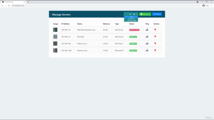Go forward in browser history
The width and height of the screenshot is (214, 120).
(x=6, y=6)
